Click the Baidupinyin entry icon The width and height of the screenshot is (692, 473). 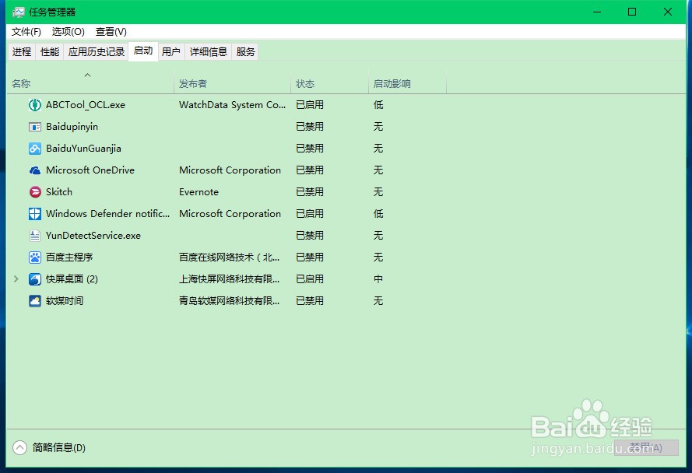[35, 127]
